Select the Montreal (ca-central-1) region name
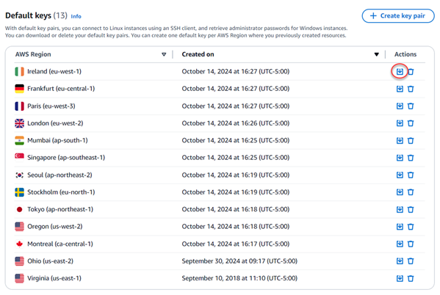 click(x=60, y=244)
